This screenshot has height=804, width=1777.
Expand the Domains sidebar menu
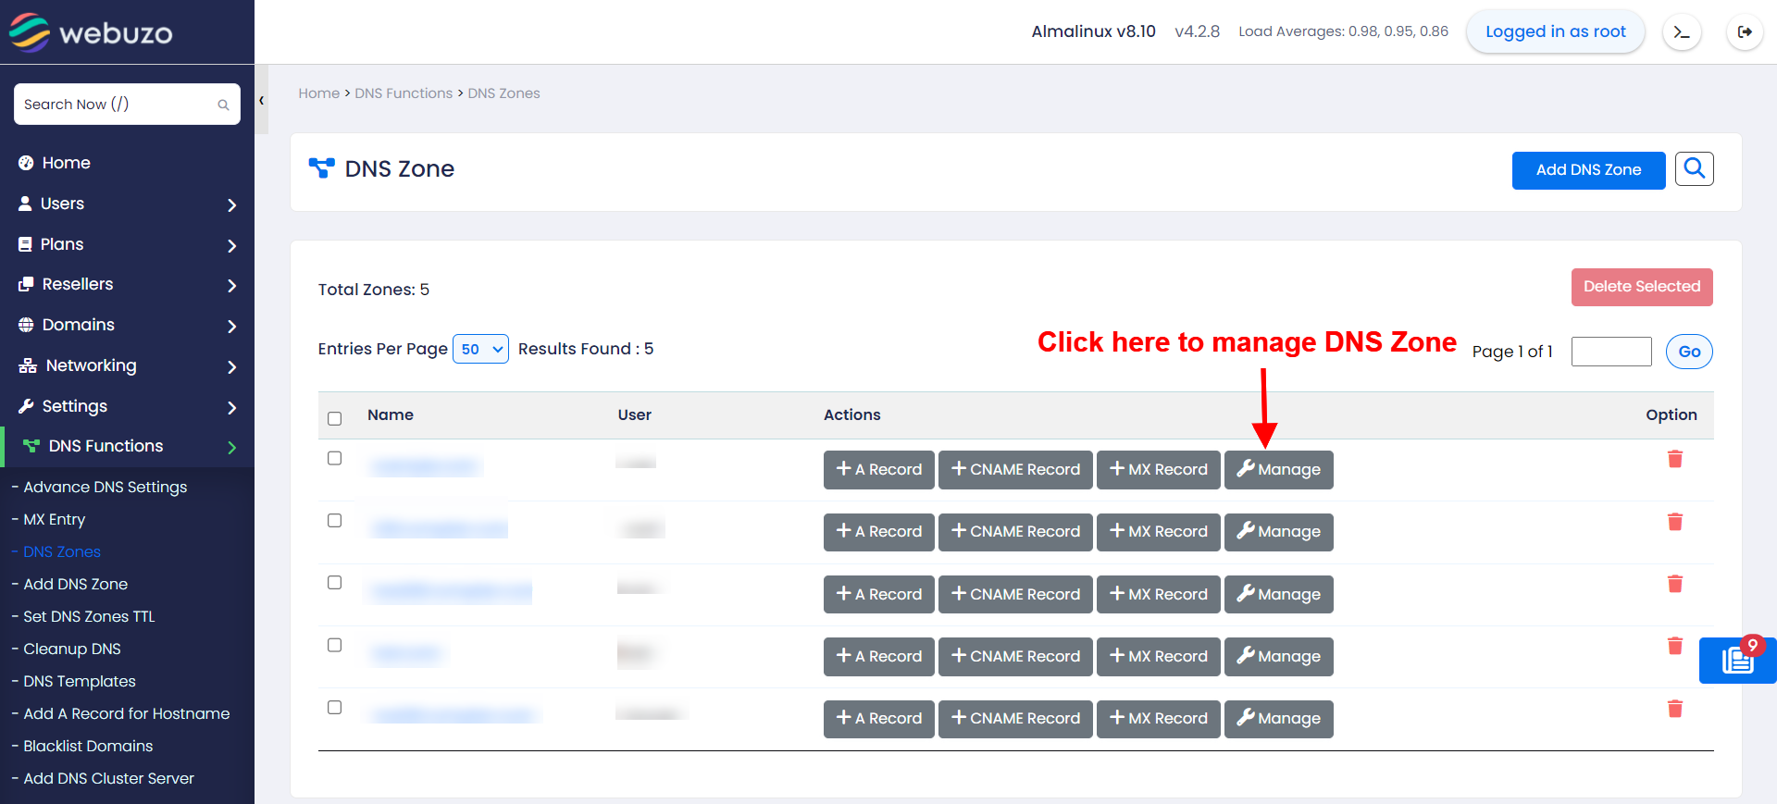point(127,325)
